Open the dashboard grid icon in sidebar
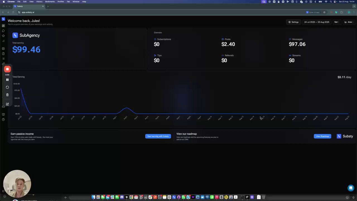This screenshot has height=201, width=357. pos(3,26)
